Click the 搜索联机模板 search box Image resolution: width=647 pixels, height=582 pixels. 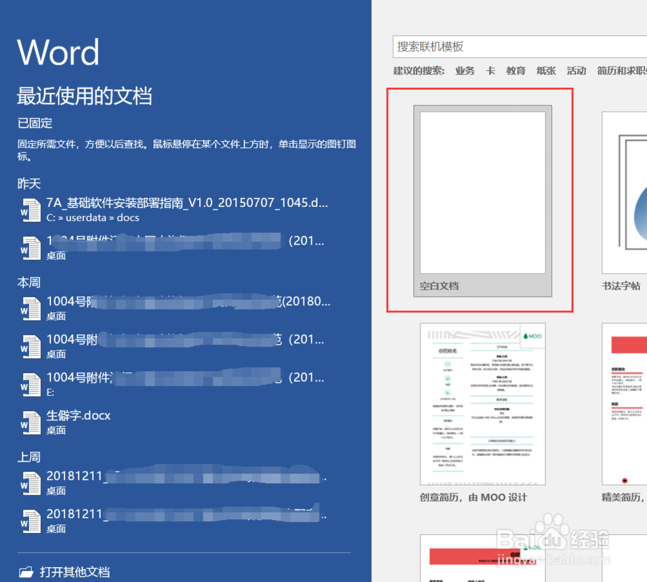(x=518, y=46)
